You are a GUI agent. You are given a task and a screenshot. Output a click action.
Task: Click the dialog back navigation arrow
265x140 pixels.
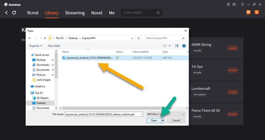[29, 38]
